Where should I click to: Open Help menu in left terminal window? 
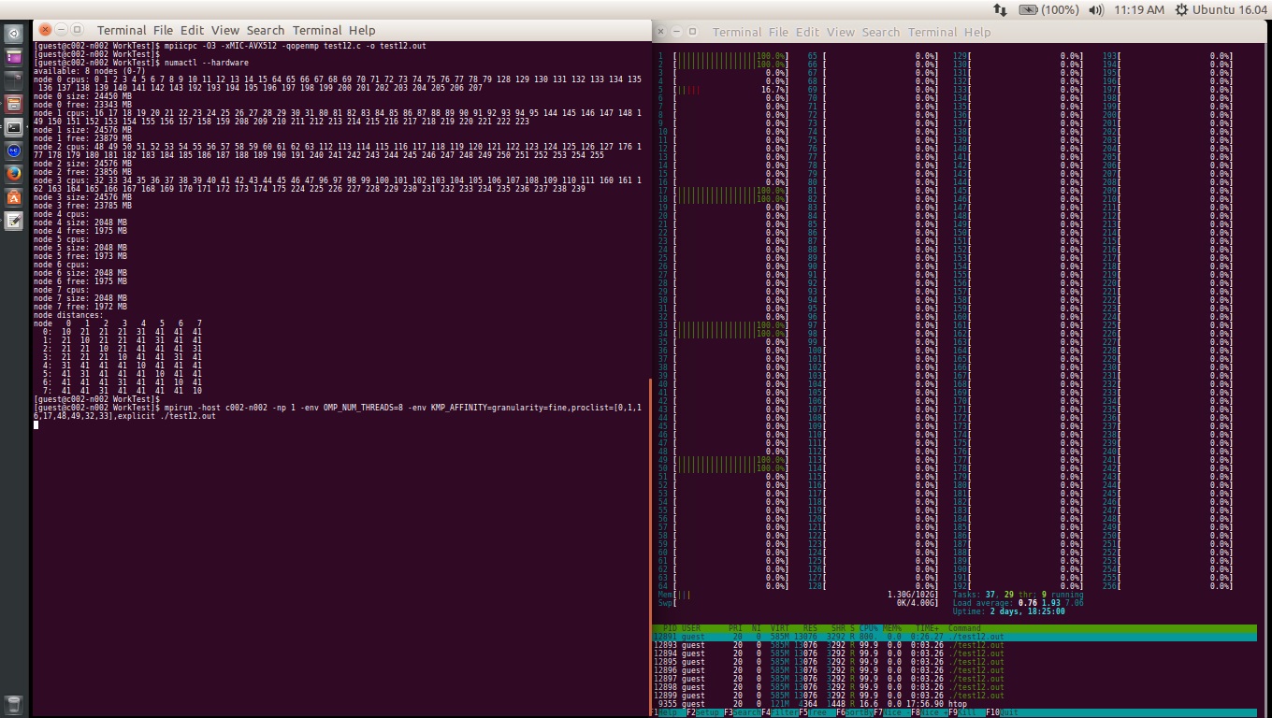[x=361, y=30]
